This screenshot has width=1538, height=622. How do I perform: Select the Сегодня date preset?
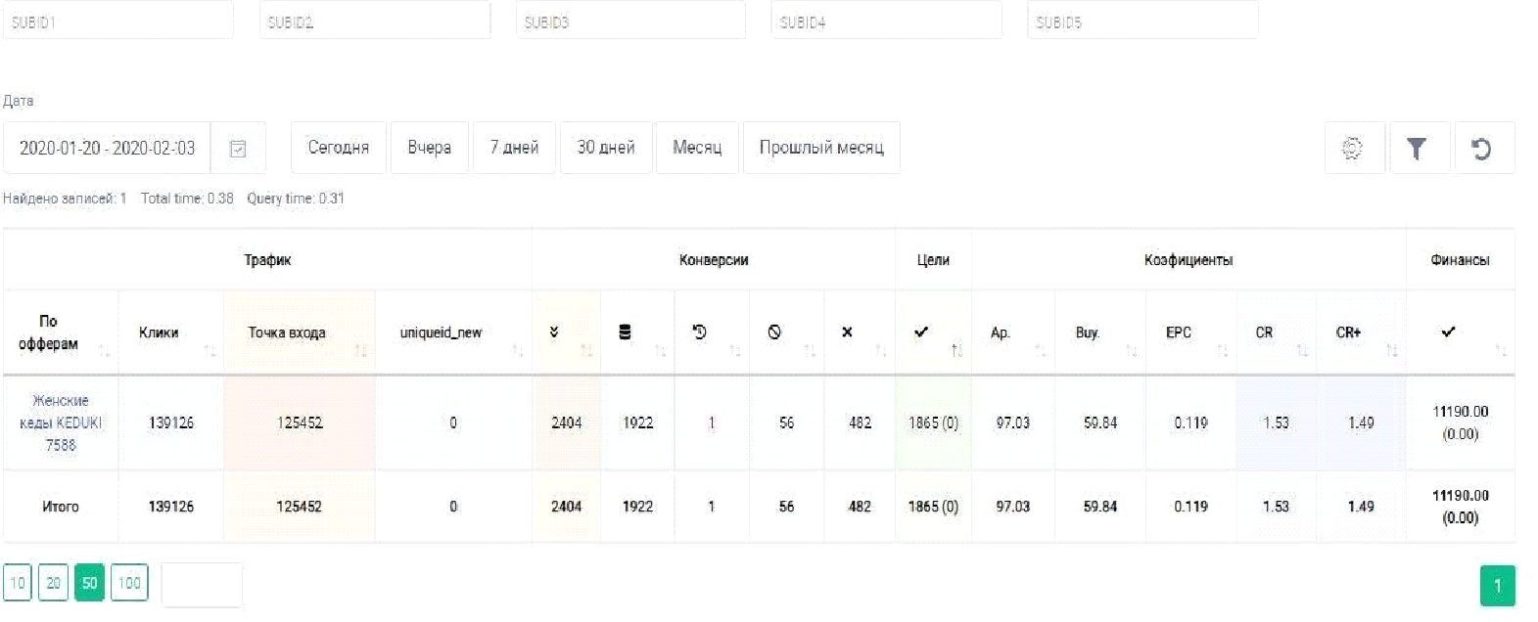coord(339,148)
